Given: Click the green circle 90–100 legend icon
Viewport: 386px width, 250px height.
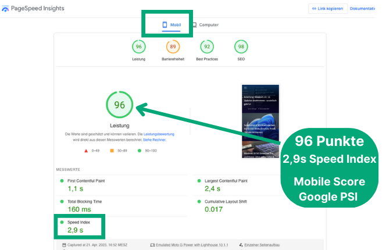Looking at the screenshot, I should (x=140, y=151).
